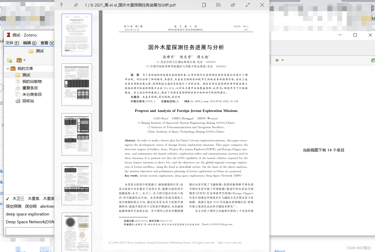
Task: Click the alertnes tag
Action: (47, 206)
